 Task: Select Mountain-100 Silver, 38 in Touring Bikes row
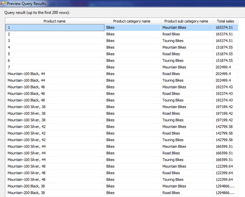(55, 120)
